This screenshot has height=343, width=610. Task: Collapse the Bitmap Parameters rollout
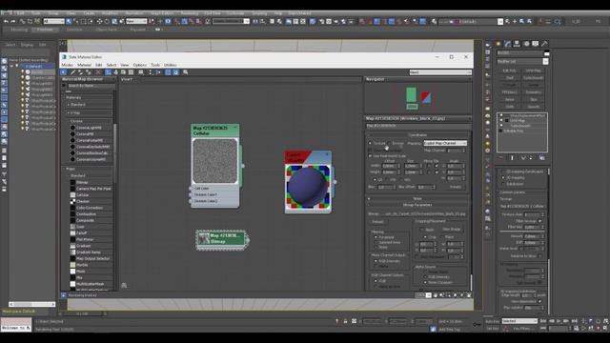click(x=417, y=205)
